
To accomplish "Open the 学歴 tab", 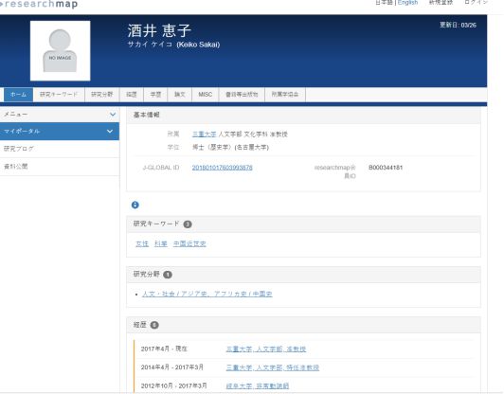I will click(155, 95).
